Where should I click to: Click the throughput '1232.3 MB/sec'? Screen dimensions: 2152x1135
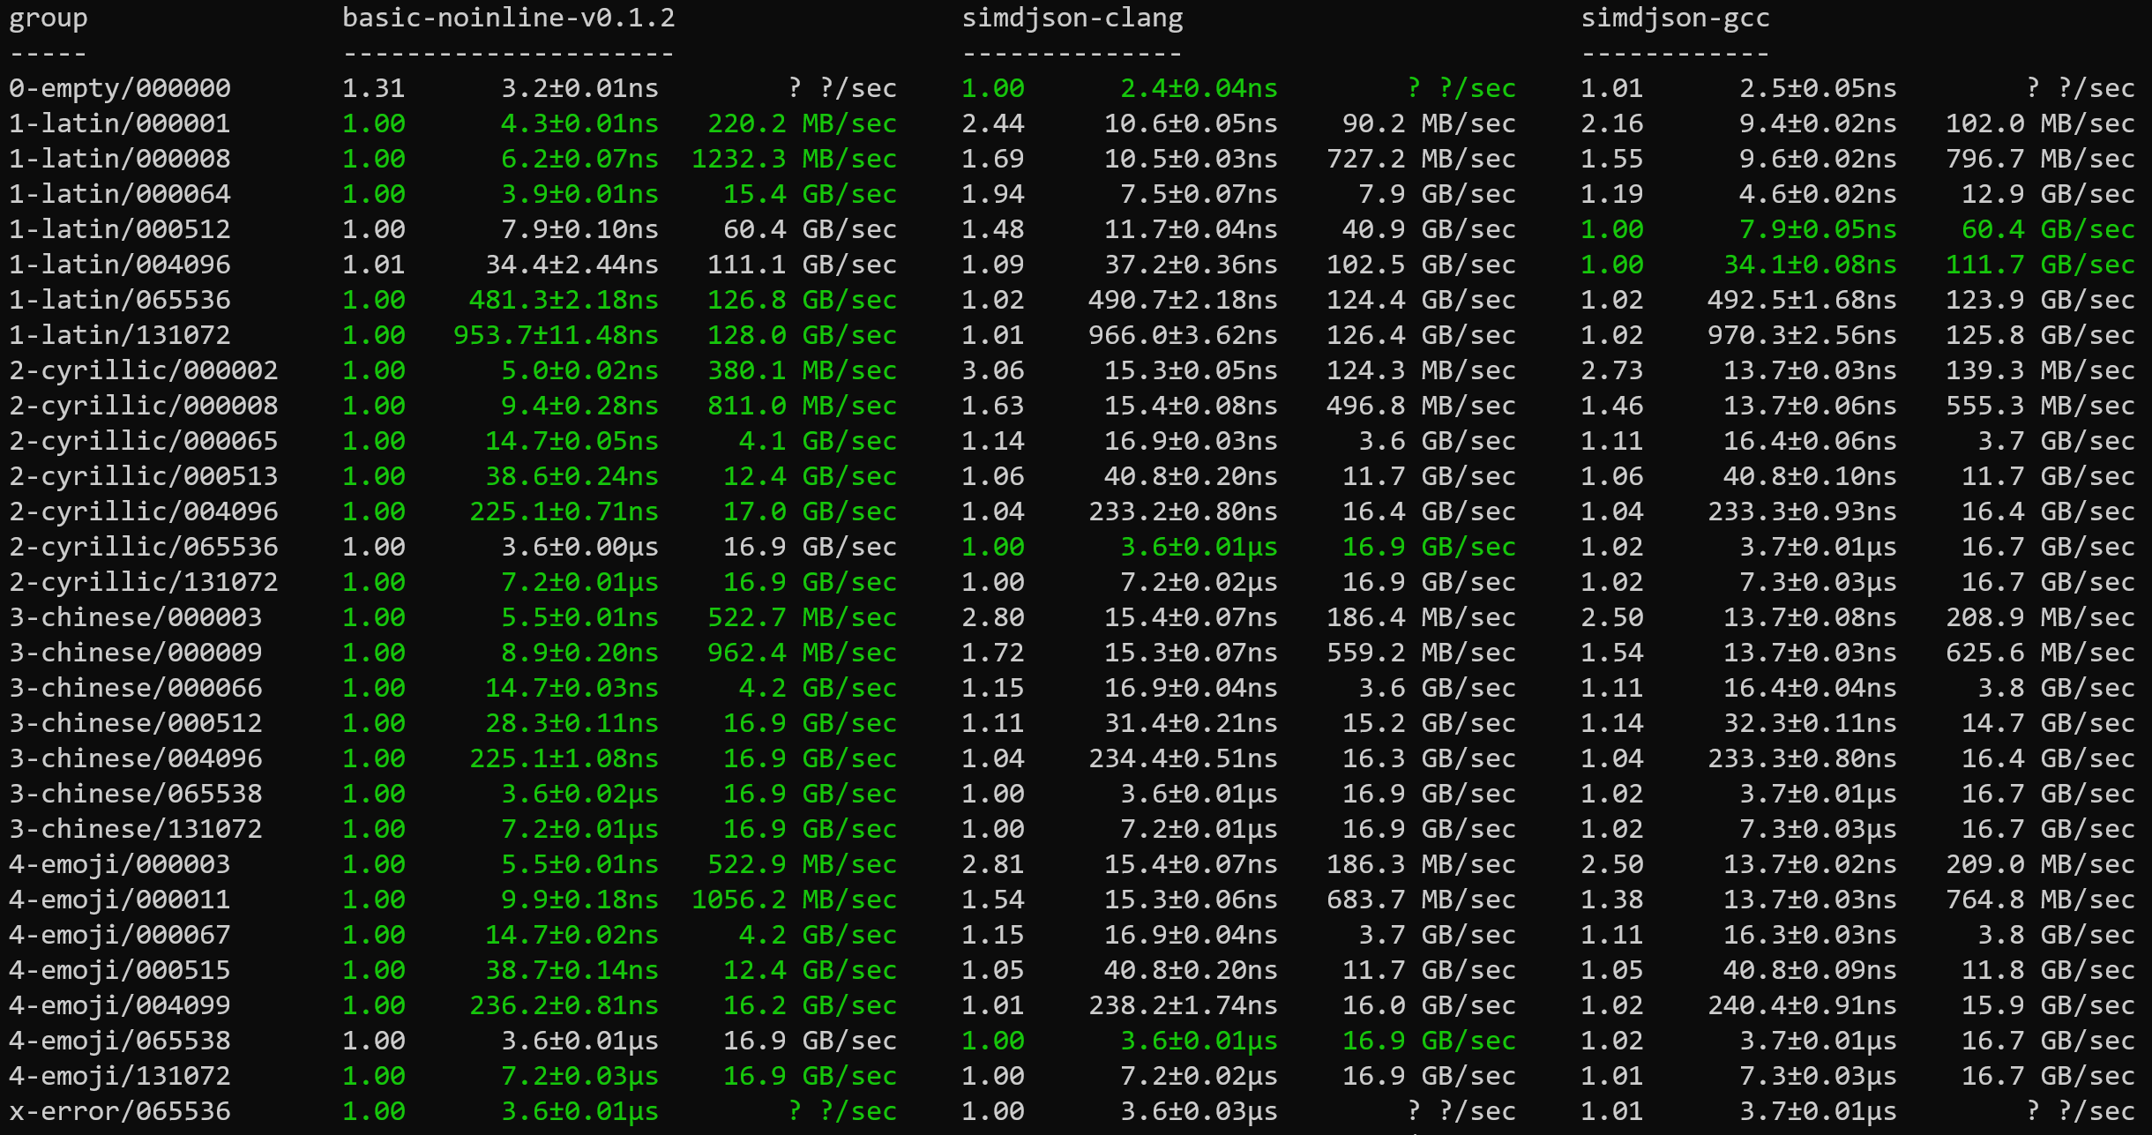[795, 159]
